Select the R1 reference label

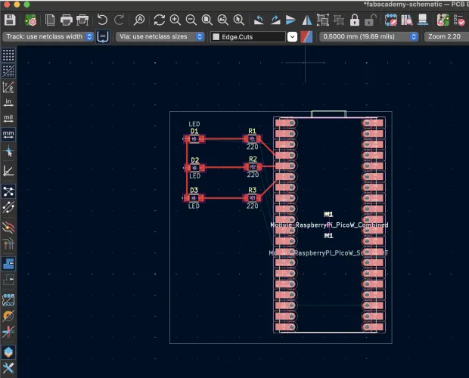pos(252,131)
